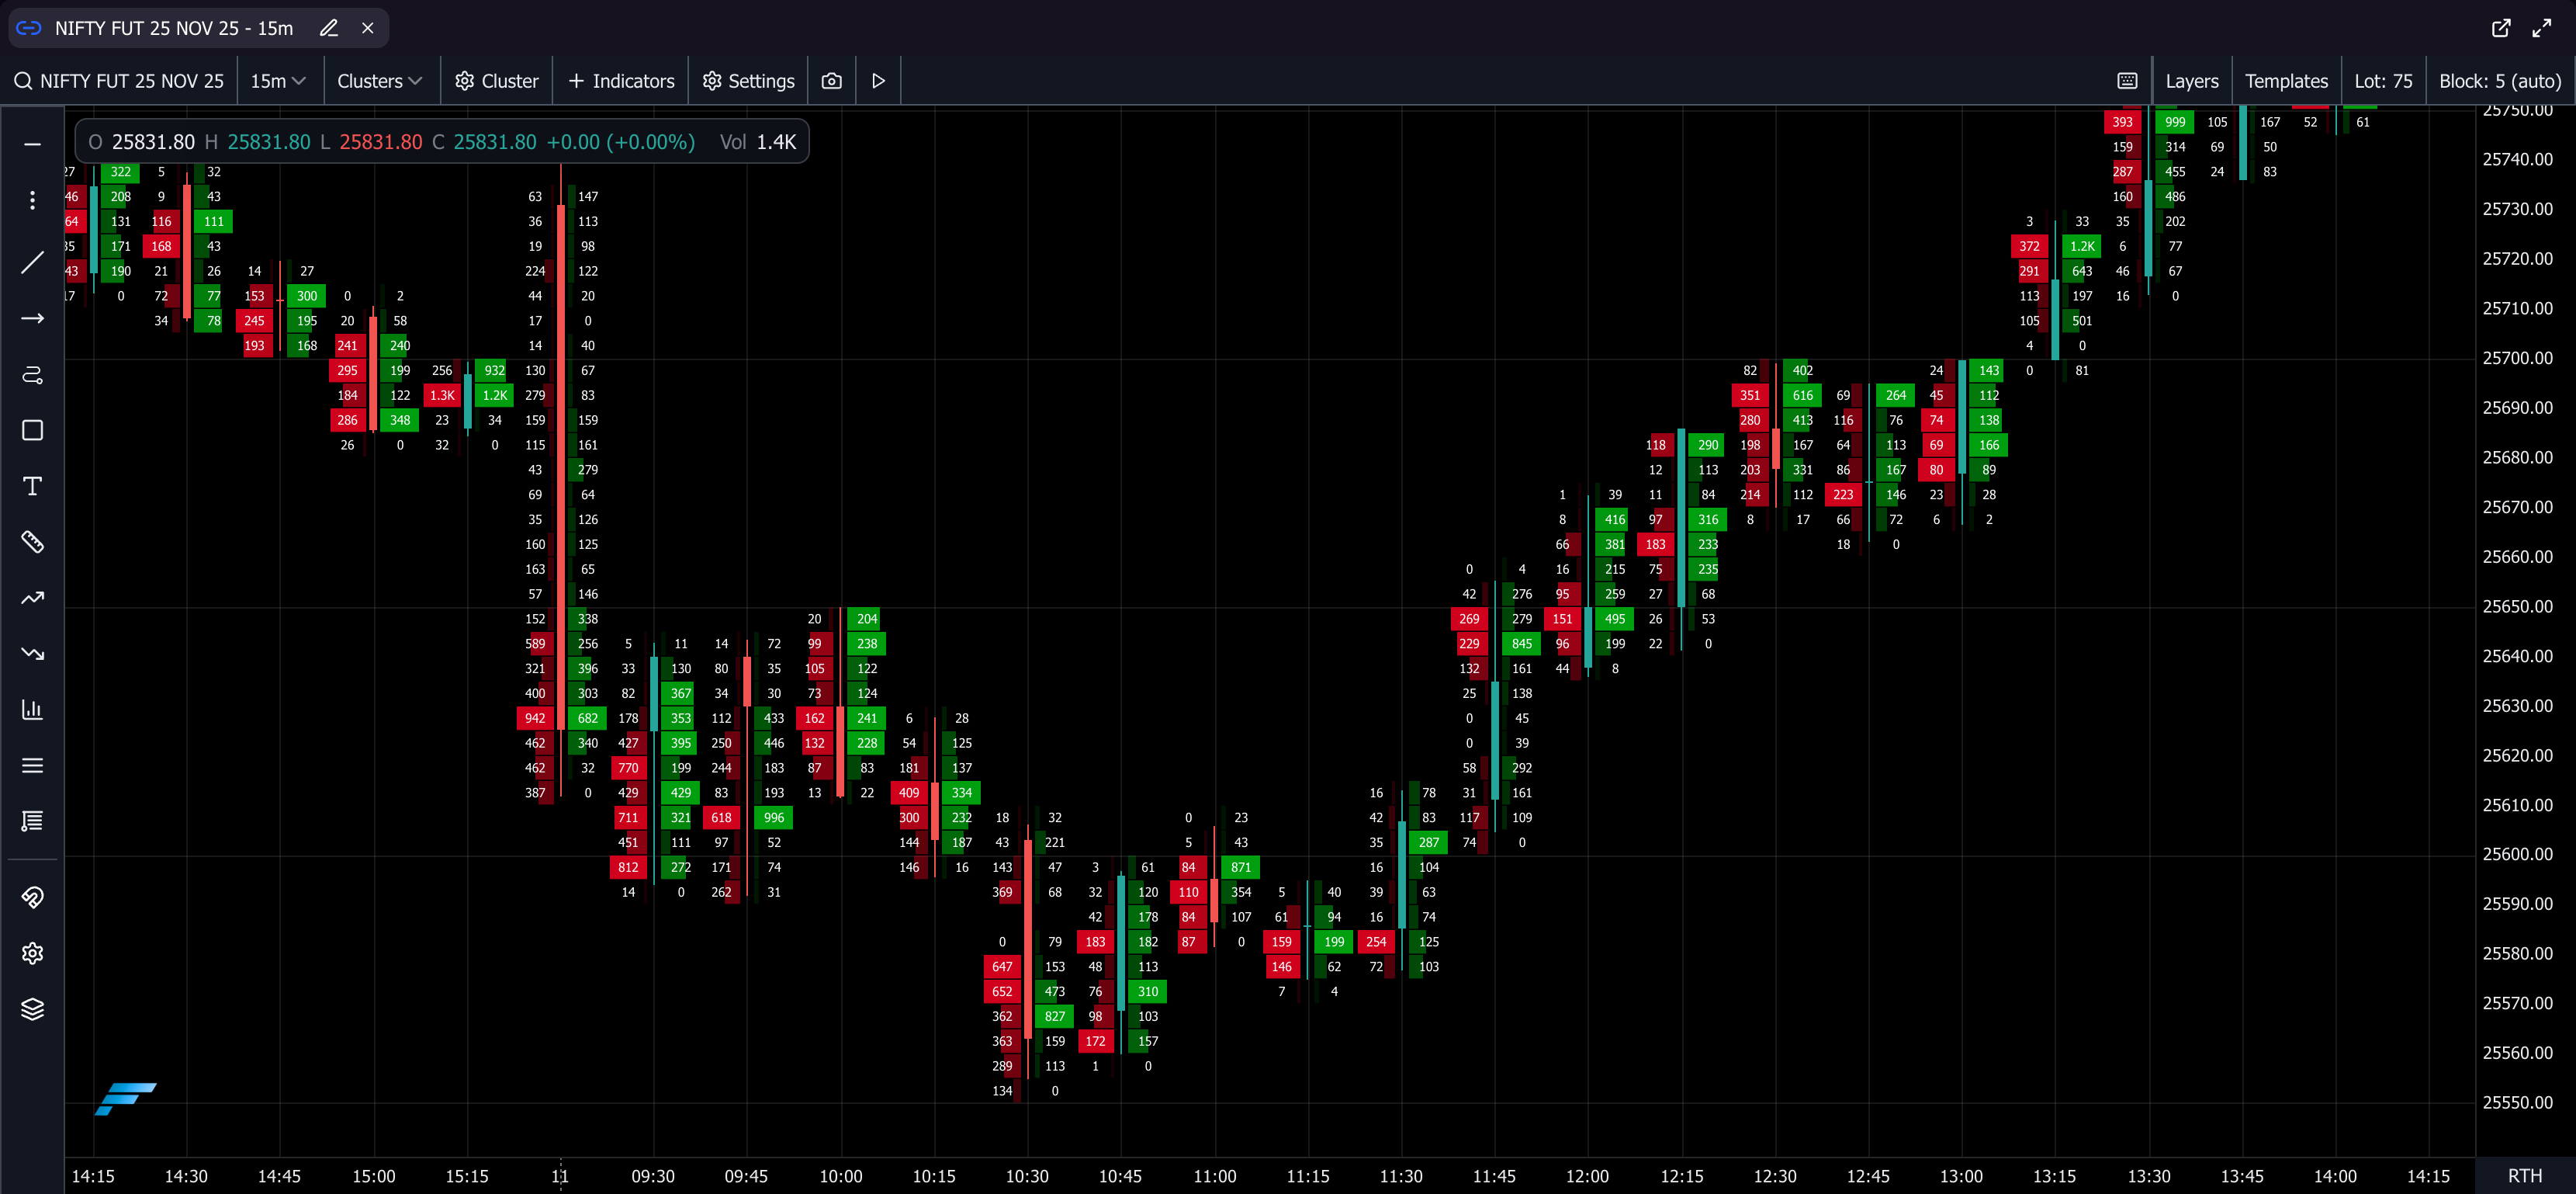Click the 25700.00 price axis label

[x=2518, y=359]
